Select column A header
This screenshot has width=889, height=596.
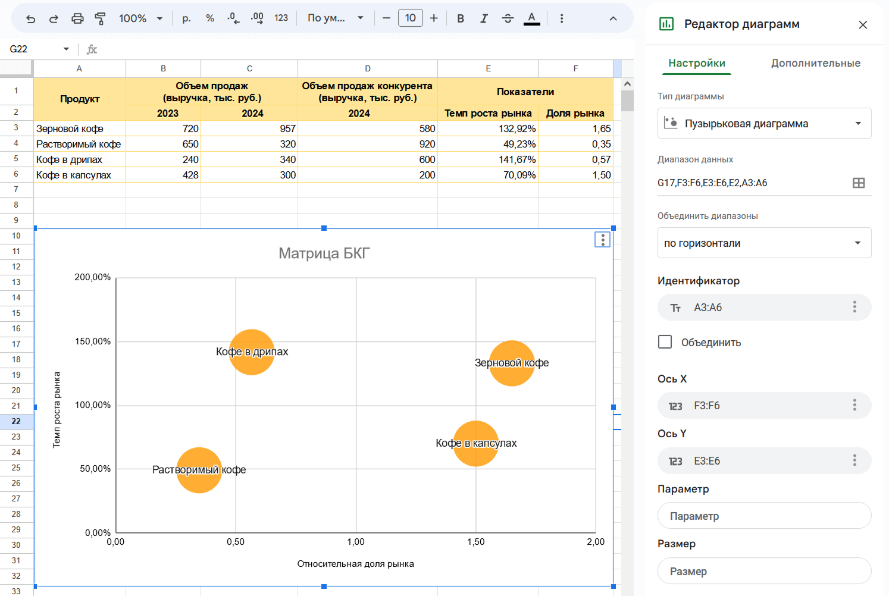(x=79, y=68)
